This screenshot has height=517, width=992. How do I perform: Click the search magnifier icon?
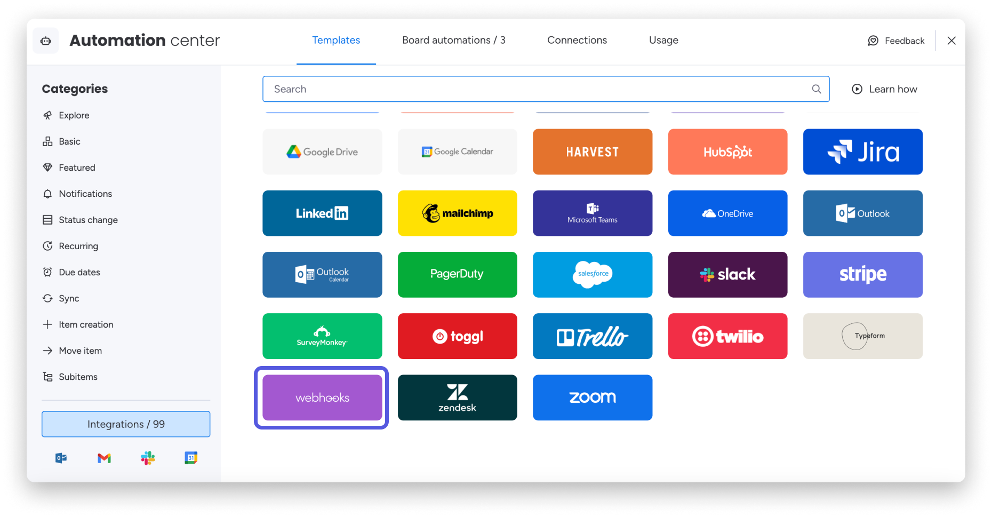[x=817, y=89]
